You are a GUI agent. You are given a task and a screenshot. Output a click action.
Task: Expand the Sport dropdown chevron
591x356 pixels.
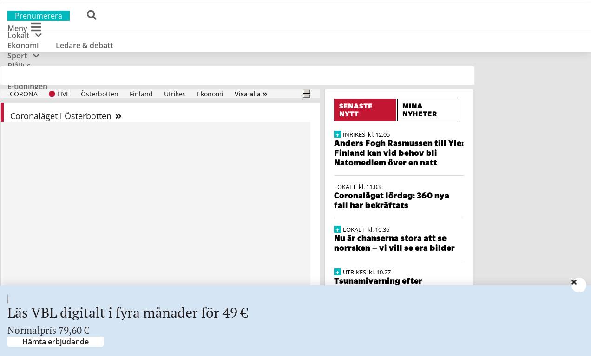click(36, 56)
